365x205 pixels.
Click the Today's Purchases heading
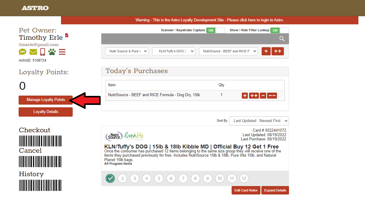tap(137, 71)
